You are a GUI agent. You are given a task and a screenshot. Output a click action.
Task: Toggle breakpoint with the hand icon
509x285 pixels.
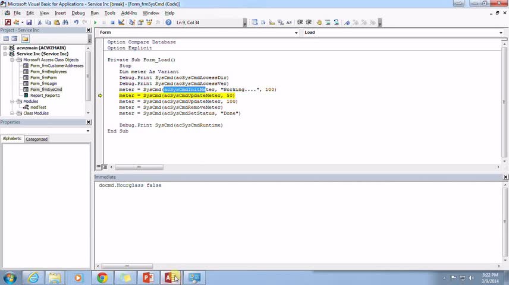tap(319, 23)
